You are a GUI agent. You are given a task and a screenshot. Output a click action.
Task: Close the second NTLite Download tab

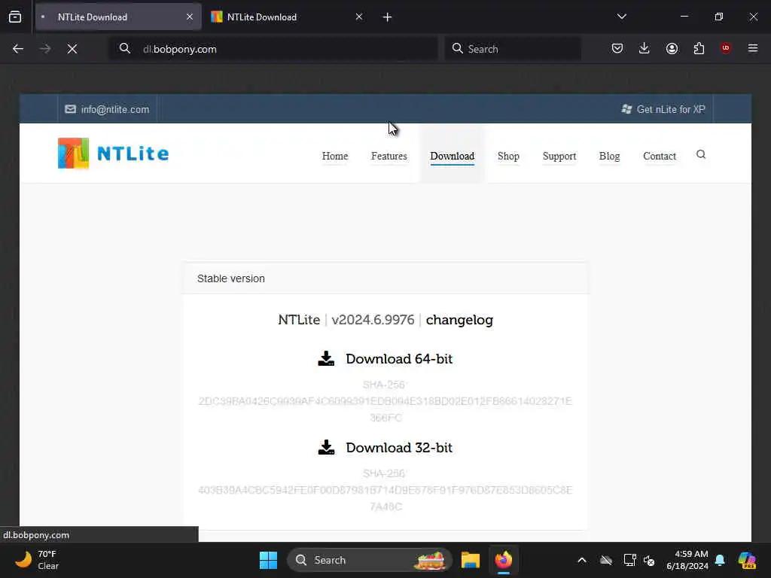[x=359, y=17]
